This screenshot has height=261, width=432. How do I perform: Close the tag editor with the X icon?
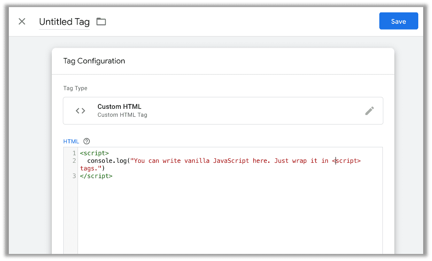22,21
